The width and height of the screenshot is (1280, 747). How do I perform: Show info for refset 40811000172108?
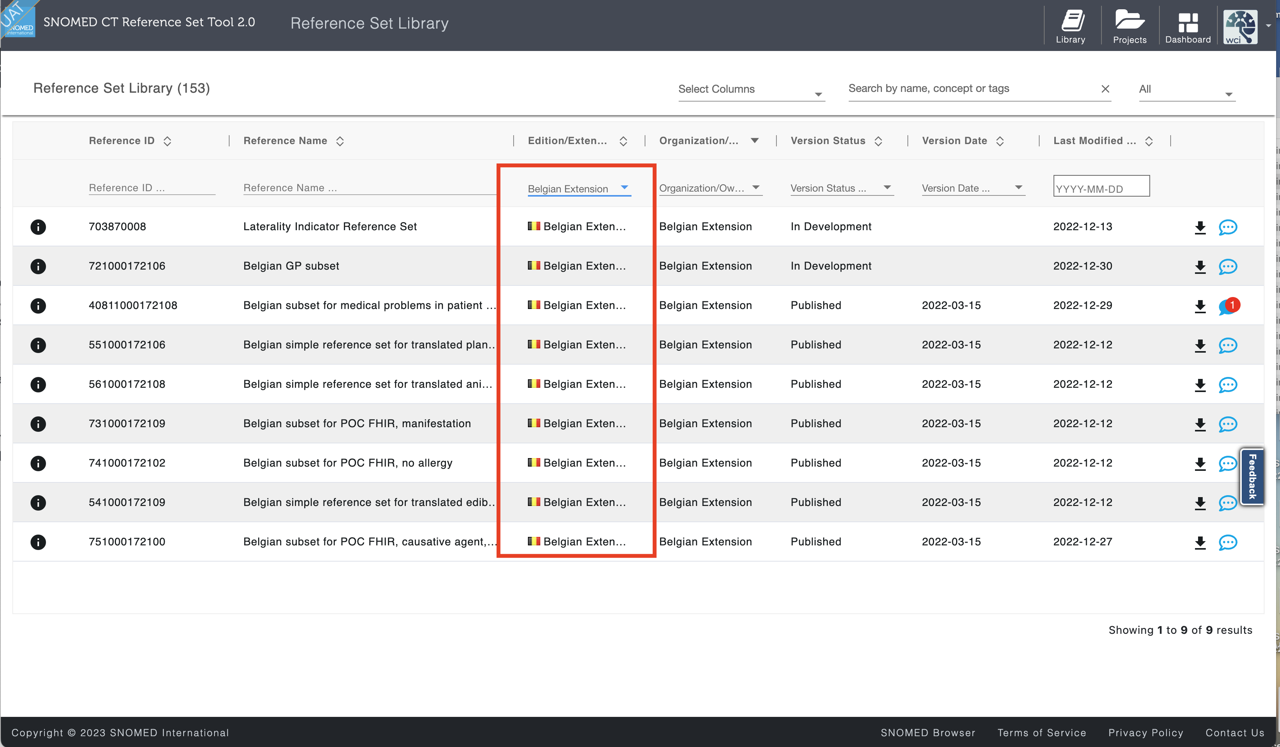pos(38,306)
